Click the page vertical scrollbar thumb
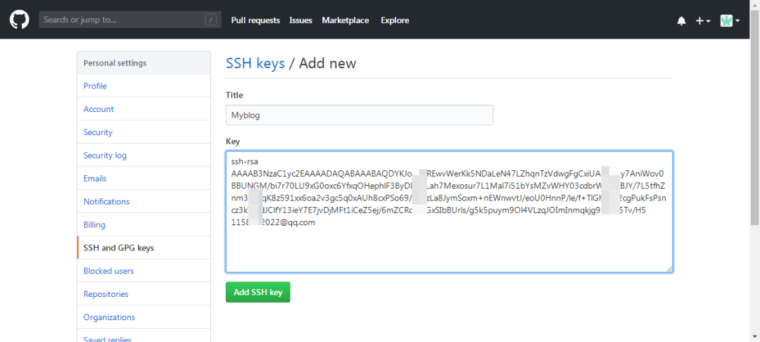This screenshot has height=342, width=760. (x=754, y=118)
